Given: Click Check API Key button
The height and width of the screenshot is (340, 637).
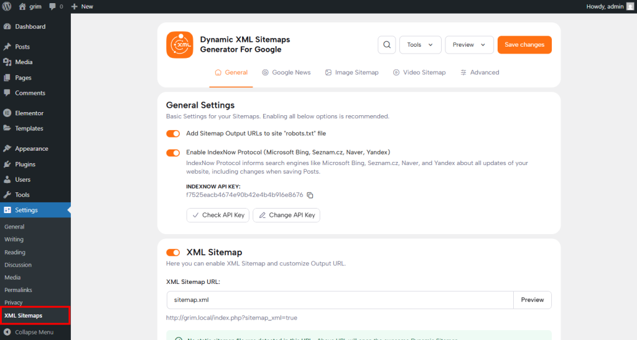Looking at the screenshot, I should click(x=218, y=215).
